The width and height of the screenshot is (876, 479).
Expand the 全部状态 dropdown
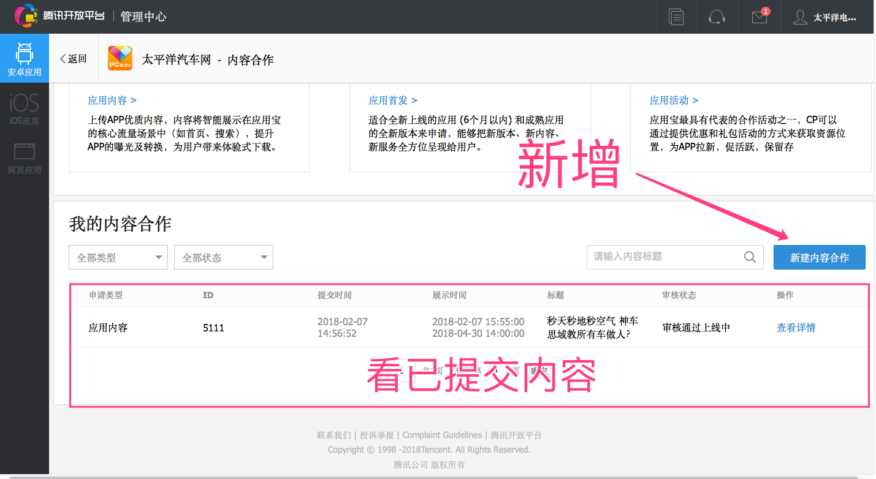[223, 258]
